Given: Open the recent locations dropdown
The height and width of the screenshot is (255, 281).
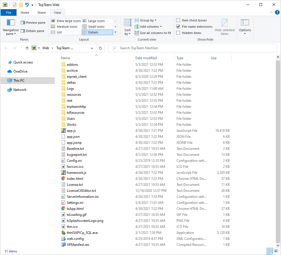Looking at the screenshot, I should pos(21,48).
